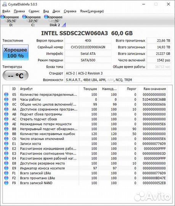Open the Файл menu
The height and width of the screenshot is (206, 175).
[6, 11]
